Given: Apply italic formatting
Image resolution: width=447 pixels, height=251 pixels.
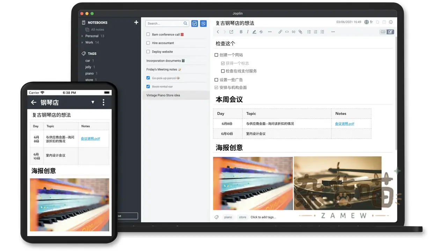Looking at the screenshot, I should [248, 32].
